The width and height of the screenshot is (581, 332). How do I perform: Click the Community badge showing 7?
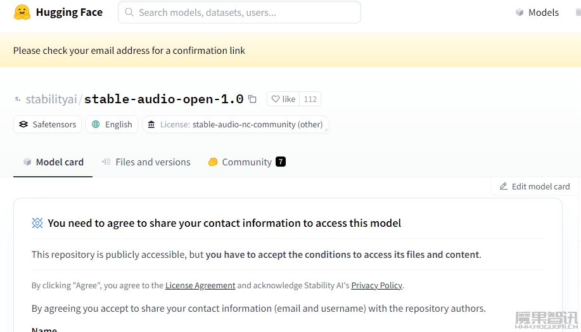(x=281, y=162)
